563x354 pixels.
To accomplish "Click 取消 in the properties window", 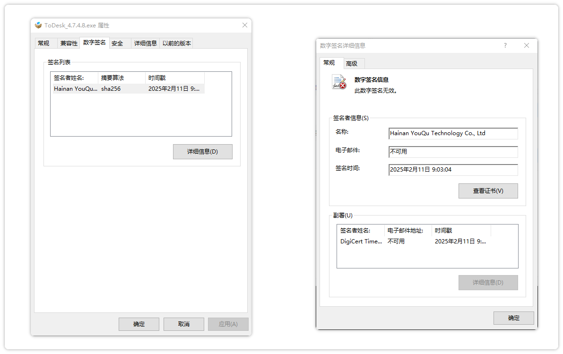I will pos(183,324).
